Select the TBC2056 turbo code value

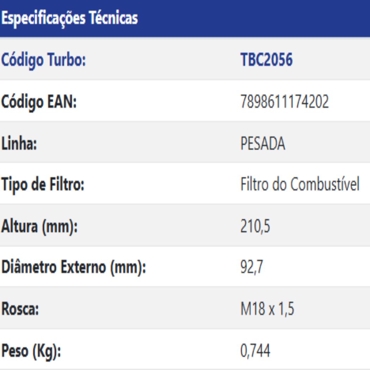(266, 61)
